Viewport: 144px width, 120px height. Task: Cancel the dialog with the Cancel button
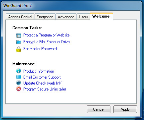click(x=98, y=109)
